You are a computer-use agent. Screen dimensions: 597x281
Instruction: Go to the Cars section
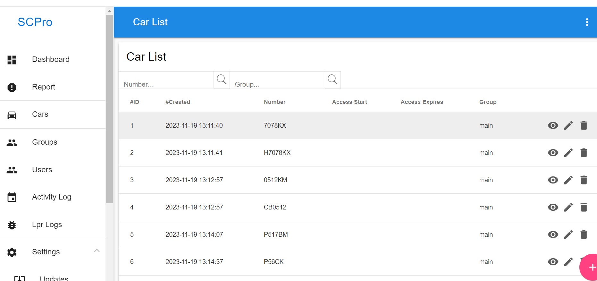(x=40, y=114)
